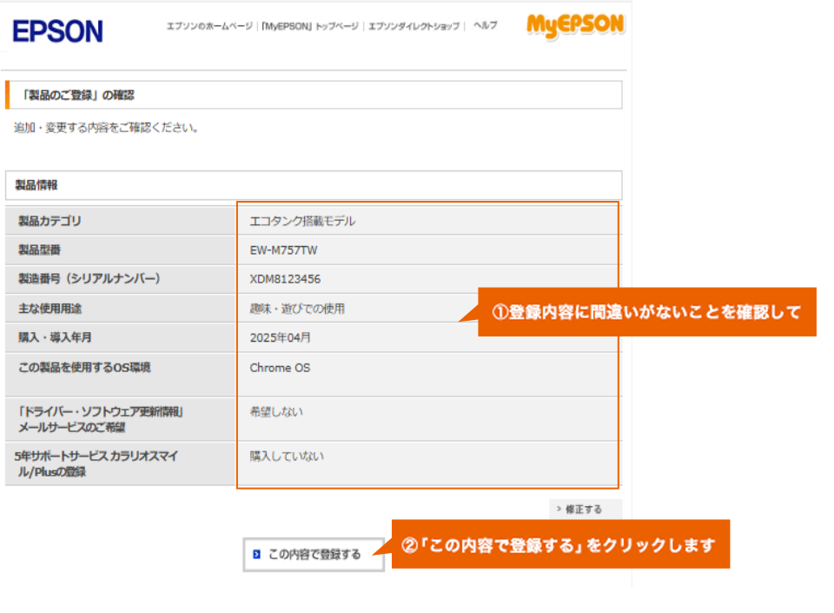Viewport: 834px width, 613px height.
Task: Click the エコタンク搭載モデル category value
Action: 302,221
